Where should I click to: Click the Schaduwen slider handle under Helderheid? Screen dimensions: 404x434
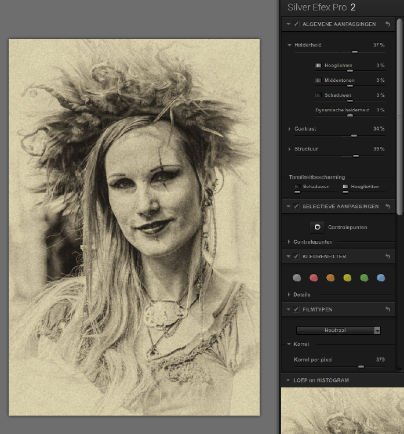(x=350, y=101)
